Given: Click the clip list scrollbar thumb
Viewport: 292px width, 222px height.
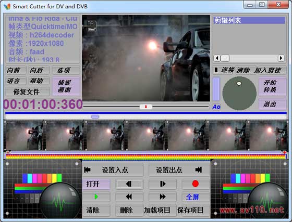Looking at the screenshot, I should (x=225, y=58).
